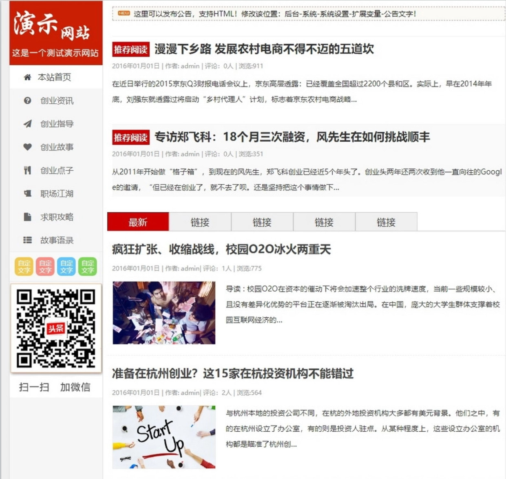Image resolution: width=506 pixels, height=479 pixels.
Task: Open article 漫漫下乡路 发展农村电商不得不迈的五道坎
Action: click(264, 49)
